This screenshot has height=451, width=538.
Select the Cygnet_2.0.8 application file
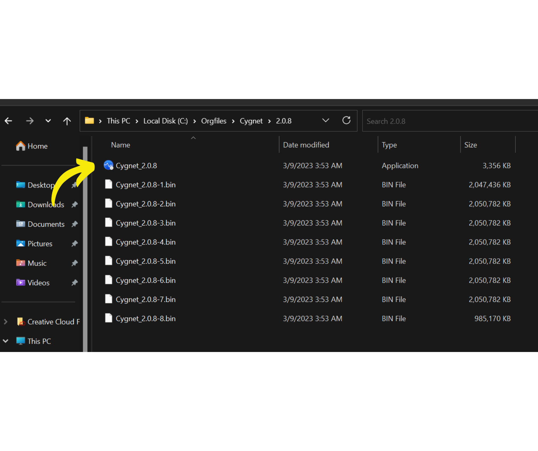[137, 165]
